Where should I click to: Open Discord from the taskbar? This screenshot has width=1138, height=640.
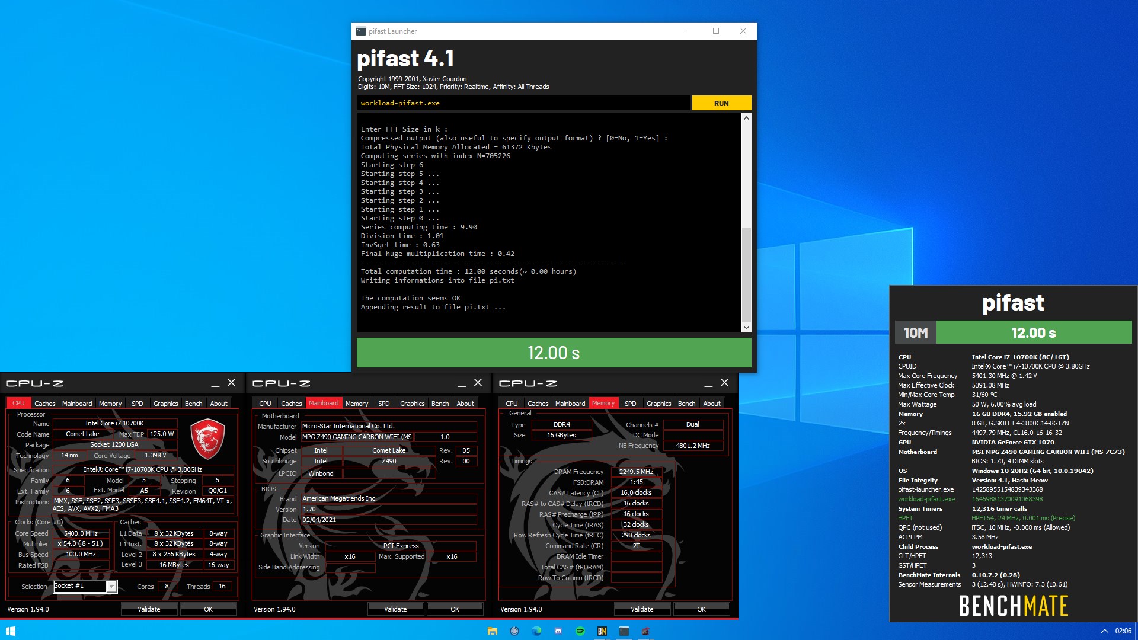point(558,631)
